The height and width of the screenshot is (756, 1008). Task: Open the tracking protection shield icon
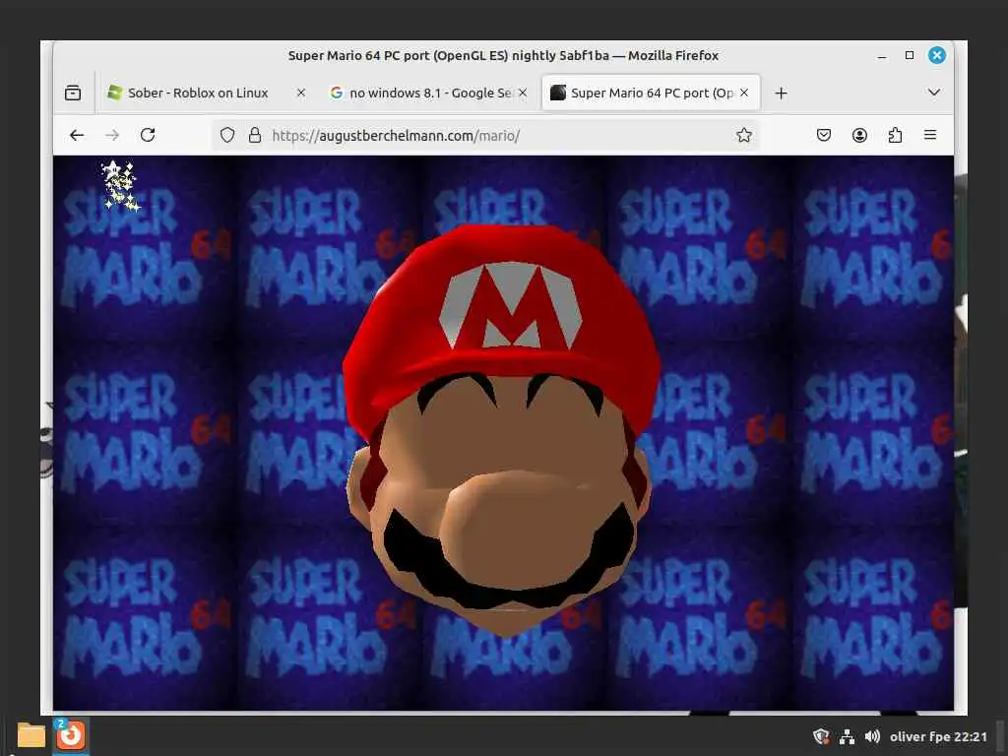pos(227,135)
